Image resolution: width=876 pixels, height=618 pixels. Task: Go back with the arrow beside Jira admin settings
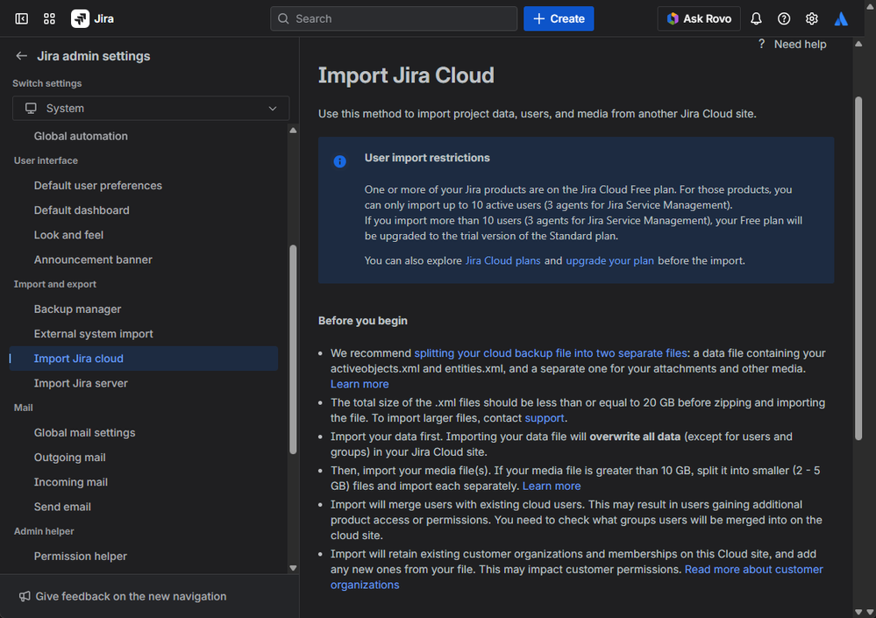pos(21,56)
